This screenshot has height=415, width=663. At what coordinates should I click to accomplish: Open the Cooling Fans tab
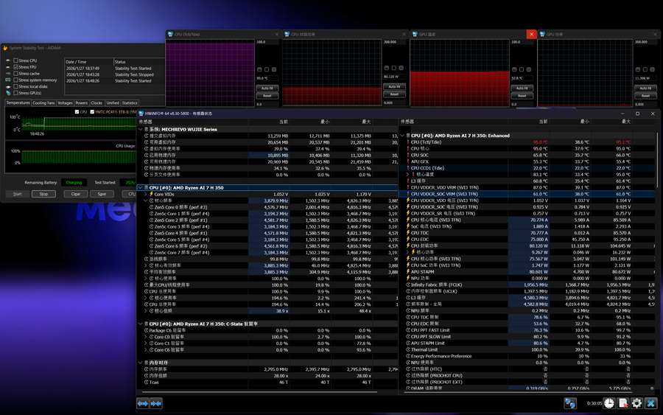43,102
